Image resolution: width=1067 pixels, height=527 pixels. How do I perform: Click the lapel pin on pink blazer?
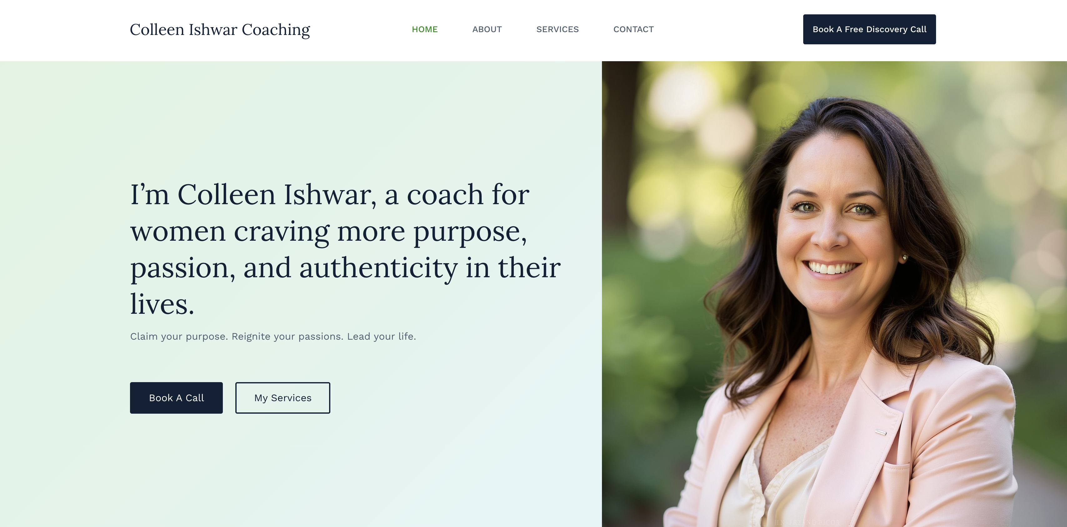(881, 432)
